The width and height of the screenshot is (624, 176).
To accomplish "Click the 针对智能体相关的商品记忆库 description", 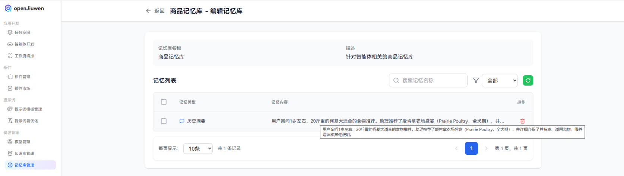I will (379, 57).
